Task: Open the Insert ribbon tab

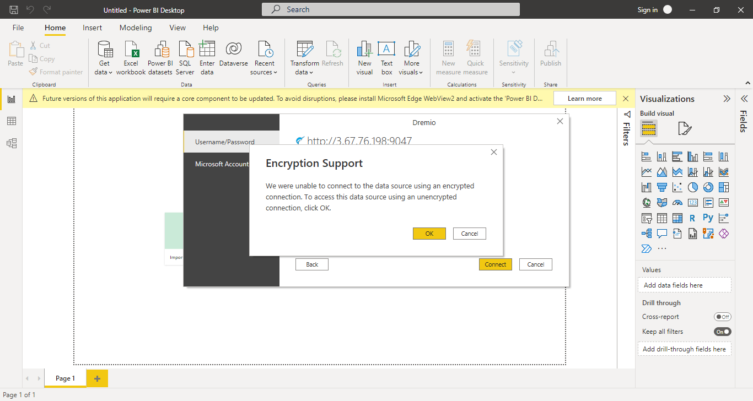Action: [x=92, y=28]
